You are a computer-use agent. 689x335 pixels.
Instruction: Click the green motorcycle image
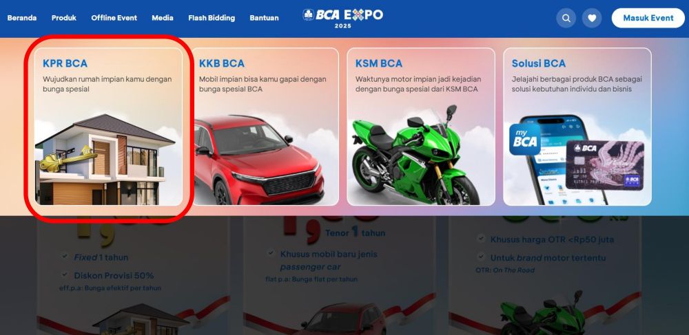(x=415, y=155)
